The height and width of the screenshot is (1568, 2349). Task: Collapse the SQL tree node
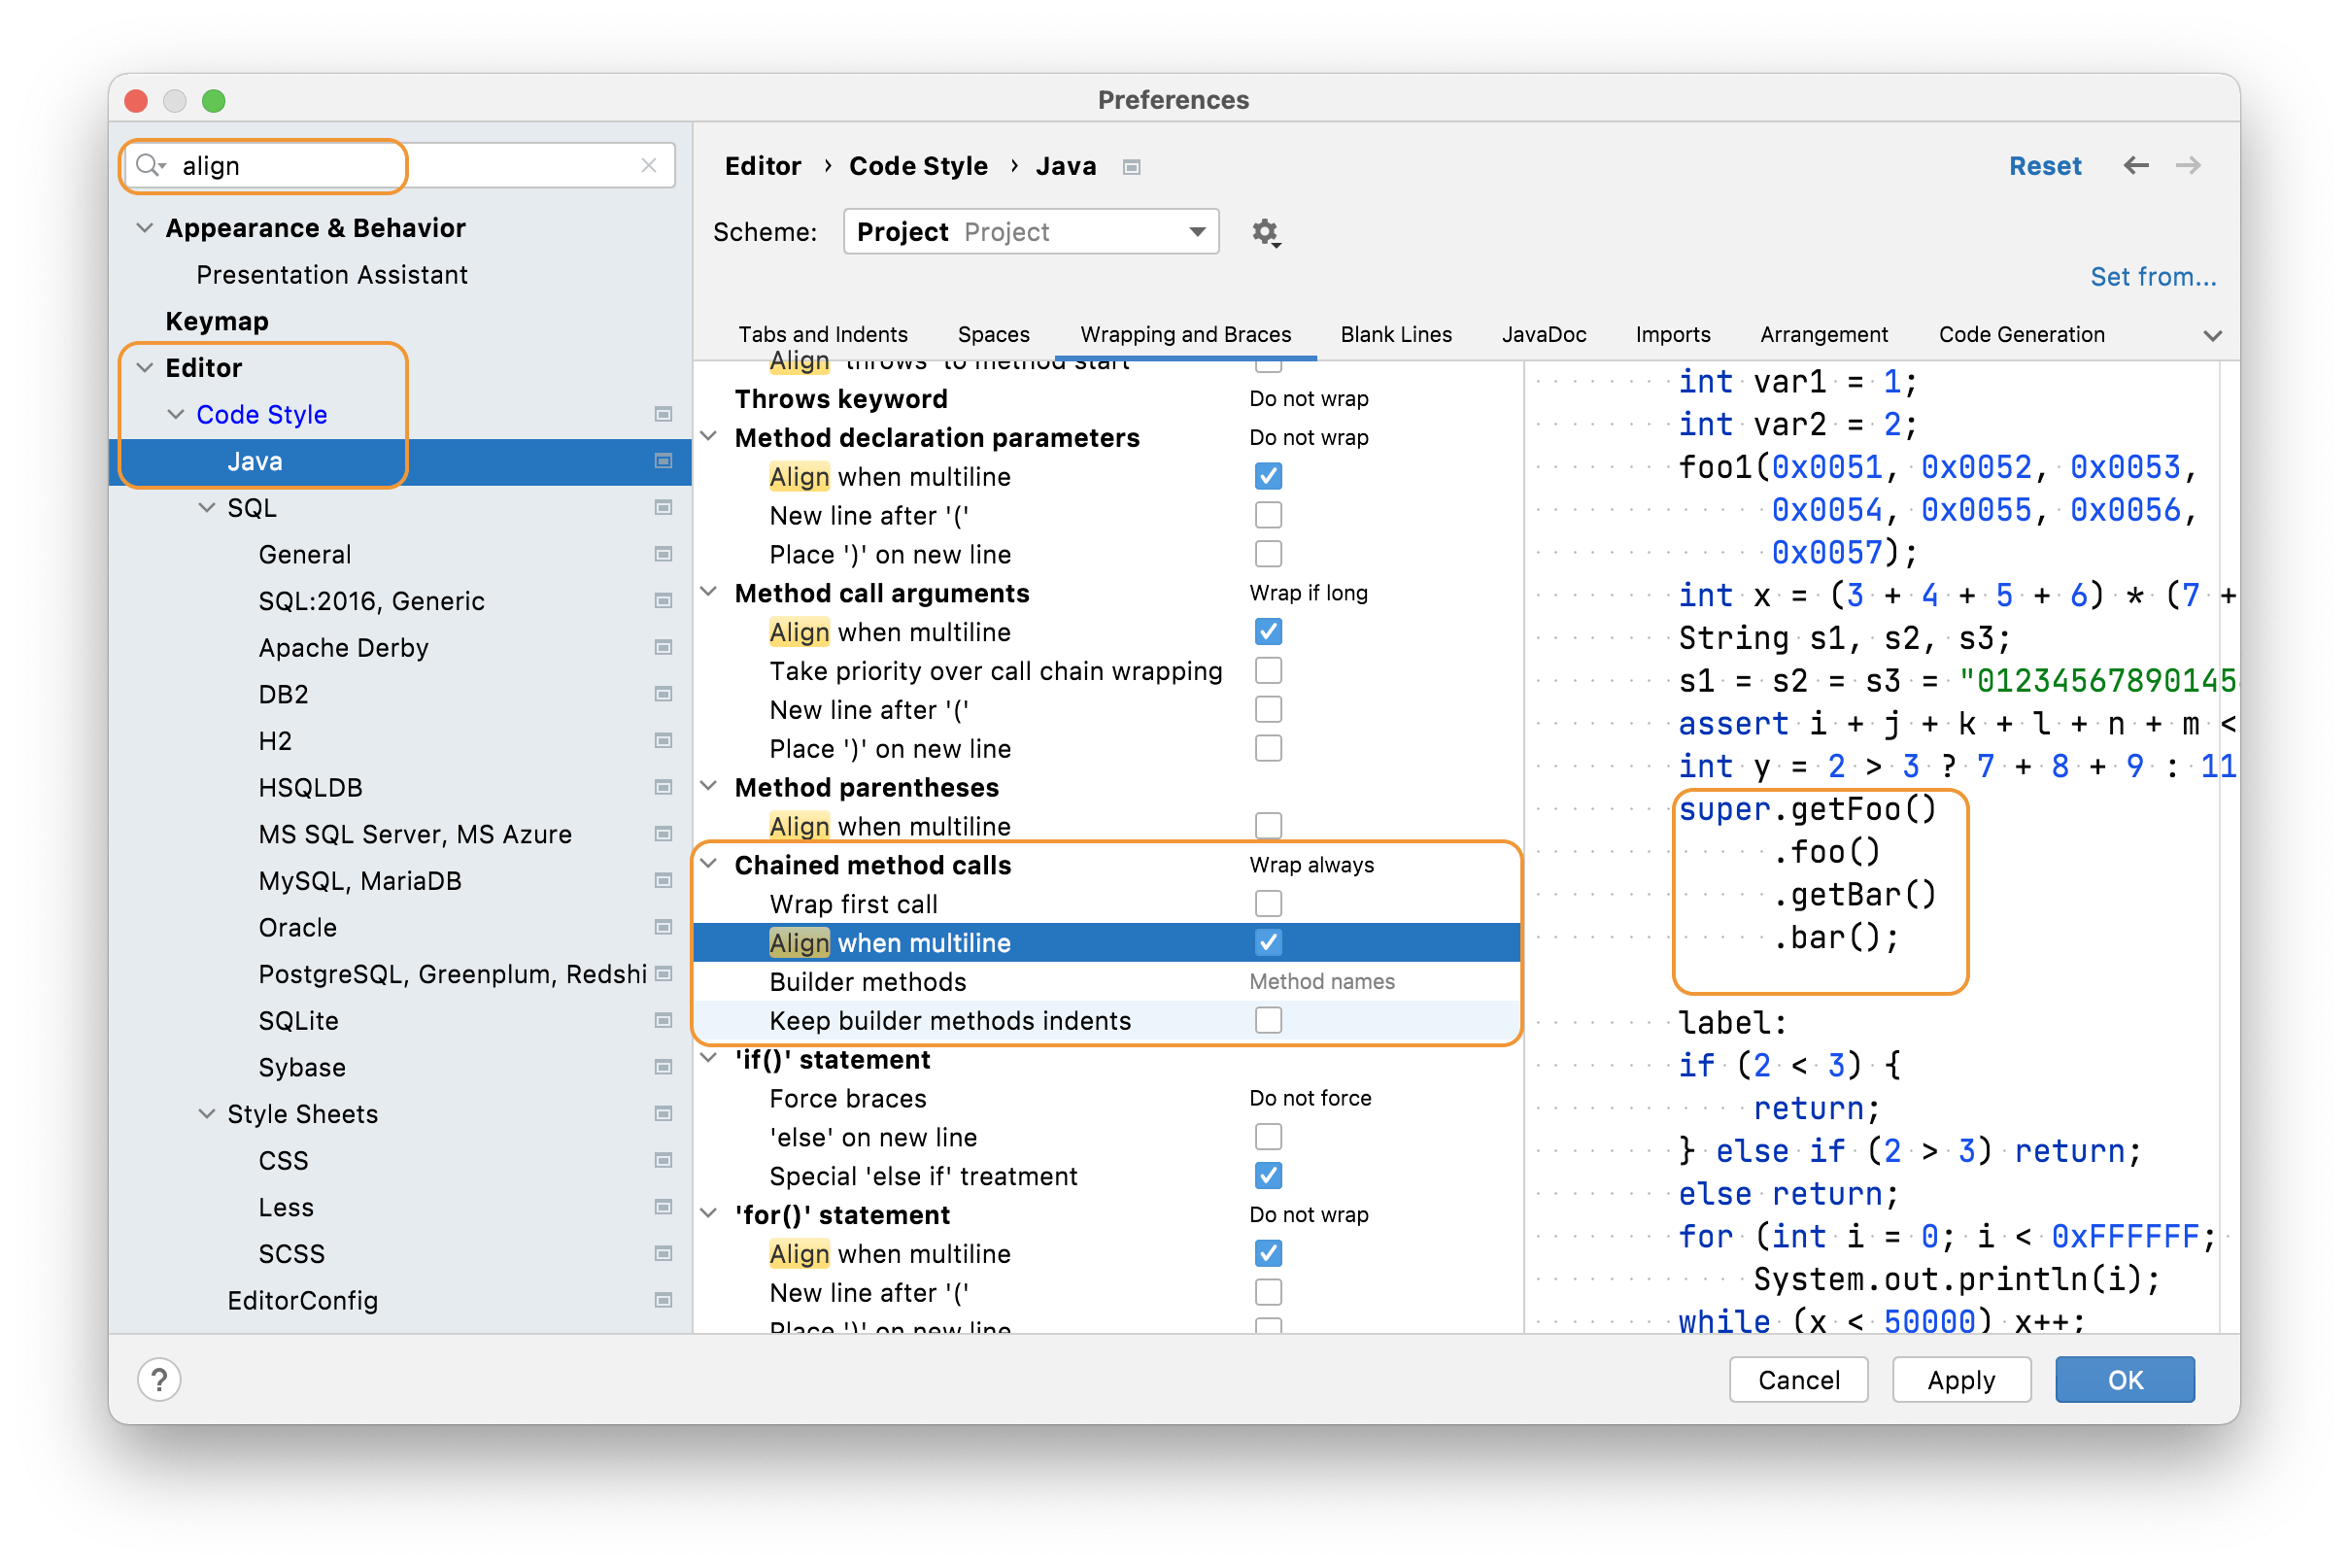207,508
